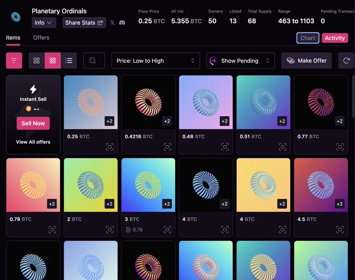Click the Range value 463 to 1103
355x280 pixels.
pyautogui.click(x=296, y=21)
